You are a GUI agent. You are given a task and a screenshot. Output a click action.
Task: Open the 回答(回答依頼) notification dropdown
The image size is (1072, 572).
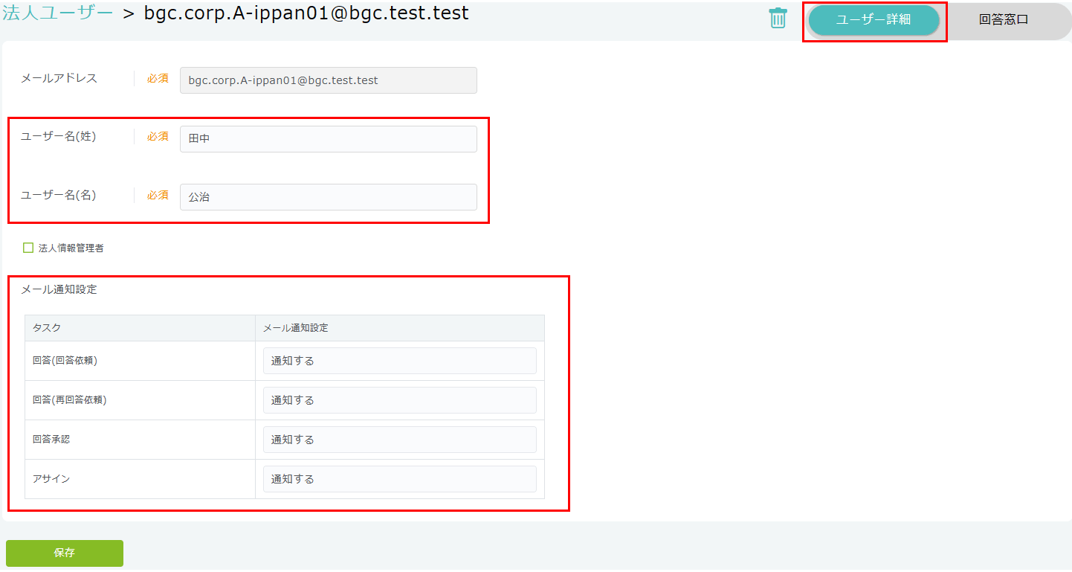pyautogui.click(x=399, y=361)
